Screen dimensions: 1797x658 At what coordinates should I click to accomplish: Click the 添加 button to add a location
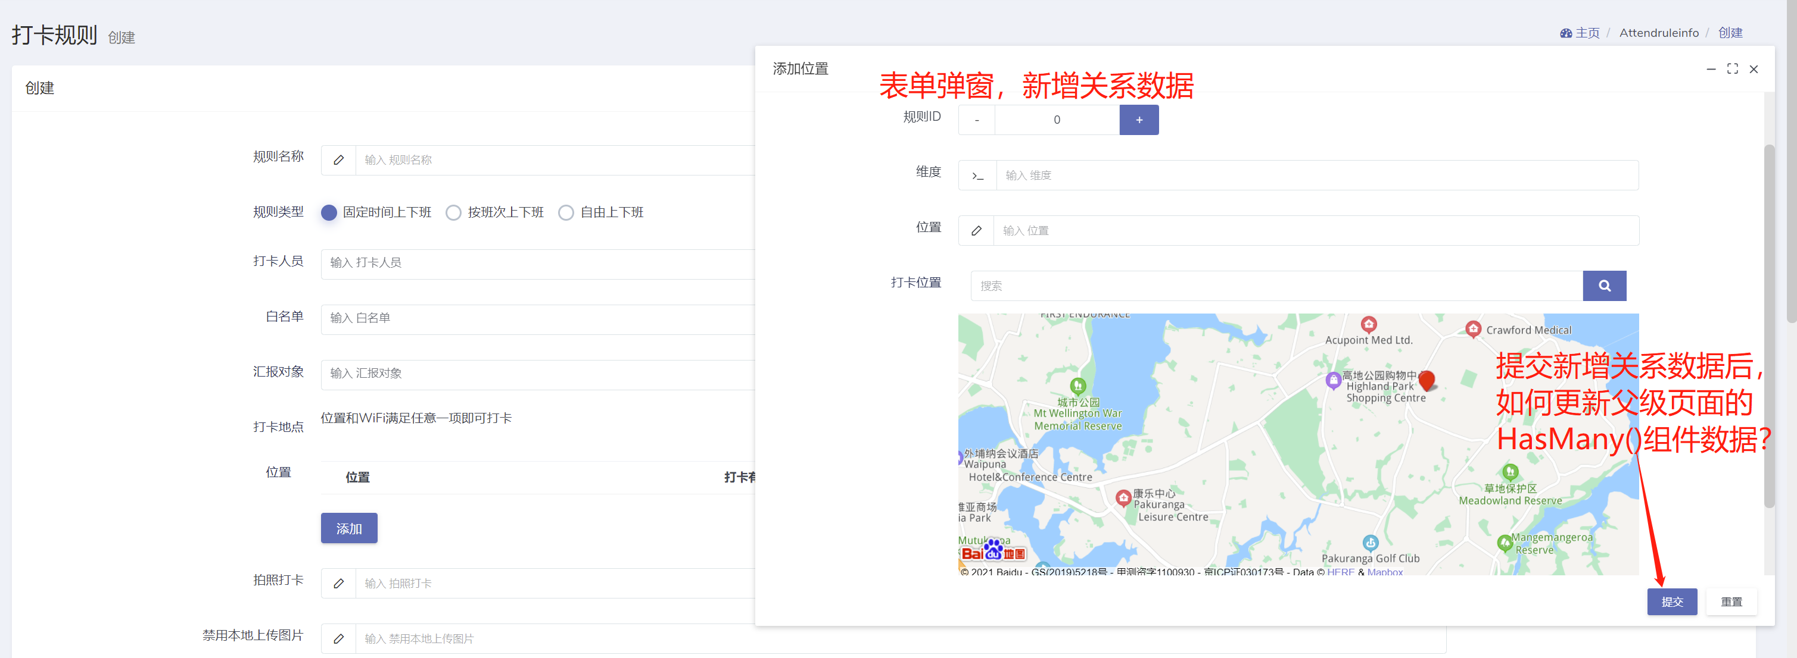(348, 528)
